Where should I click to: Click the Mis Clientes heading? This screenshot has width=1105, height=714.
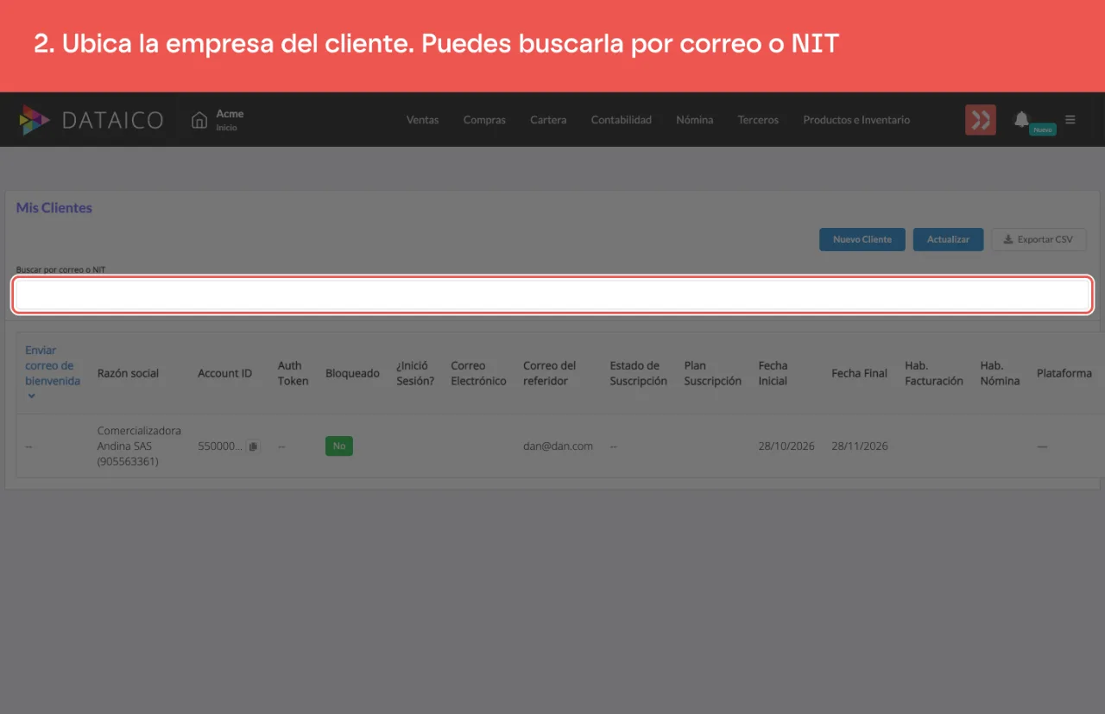coord(54,208)
